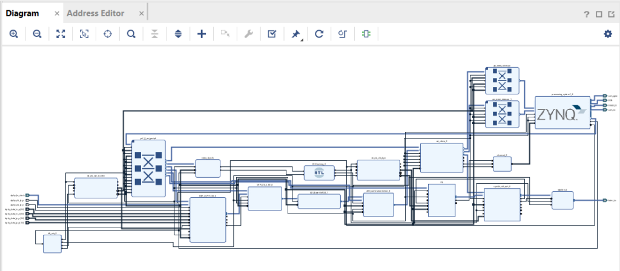Screen dimensions: 620x271
Task: Open the Search magnifier in toolbar
Action: [x=131, y=34]
